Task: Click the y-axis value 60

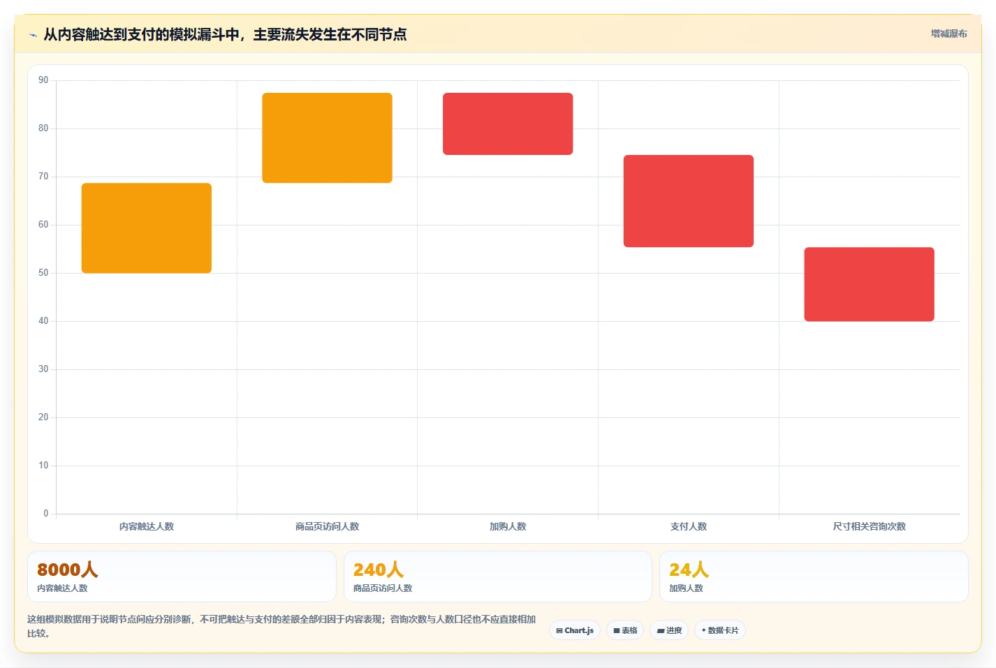Action: coord(43,225)
